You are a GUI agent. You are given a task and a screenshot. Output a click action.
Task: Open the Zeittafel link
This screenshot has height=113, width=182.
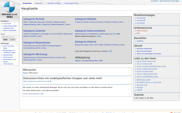(x=107, y=45)
